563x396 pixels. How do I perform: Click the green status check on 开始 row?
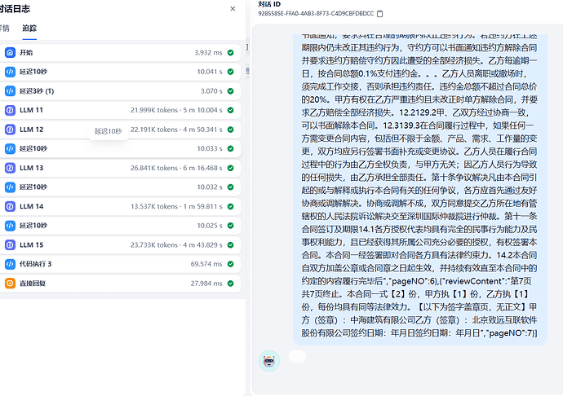(231, 52)
